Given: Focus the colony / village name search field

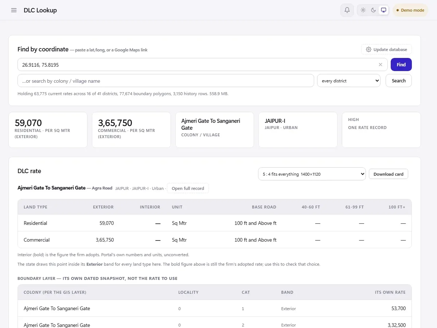Looking at the screenshot, I should tap(165, 81).
